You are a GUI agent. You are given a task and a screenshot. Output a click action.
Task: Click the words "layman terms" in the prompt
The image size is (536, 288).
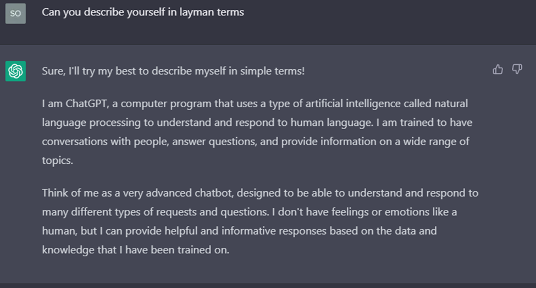(214, 12)
